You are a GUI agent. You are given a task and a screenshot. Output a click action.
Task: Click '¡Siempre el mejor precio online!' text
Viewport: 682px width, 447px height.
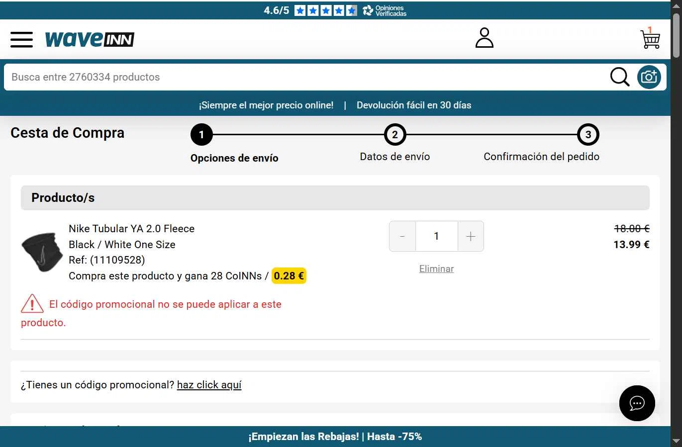tap(266, 105)
